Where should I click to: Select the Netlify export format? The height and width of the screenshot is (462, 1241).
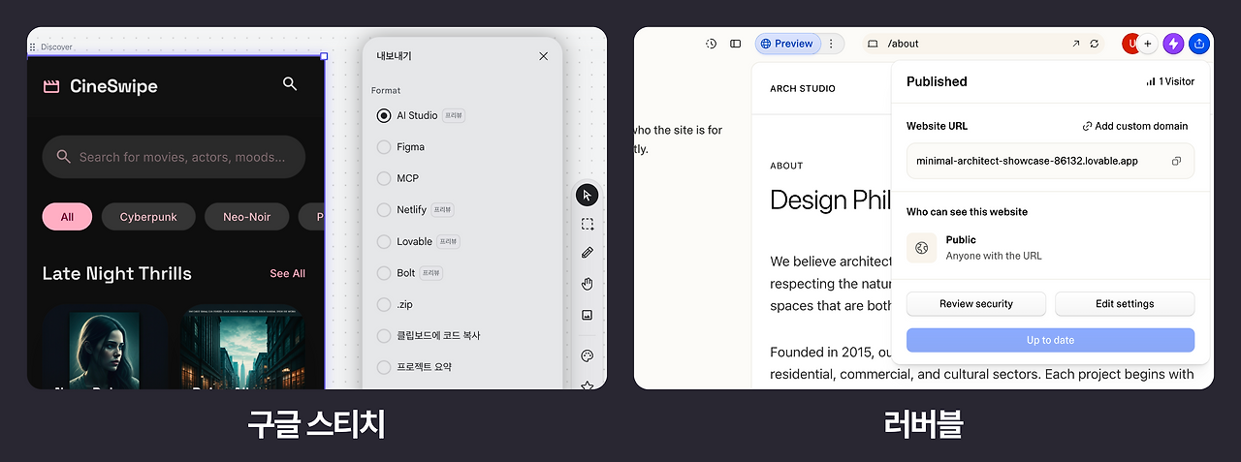click(x=384, y=209)
